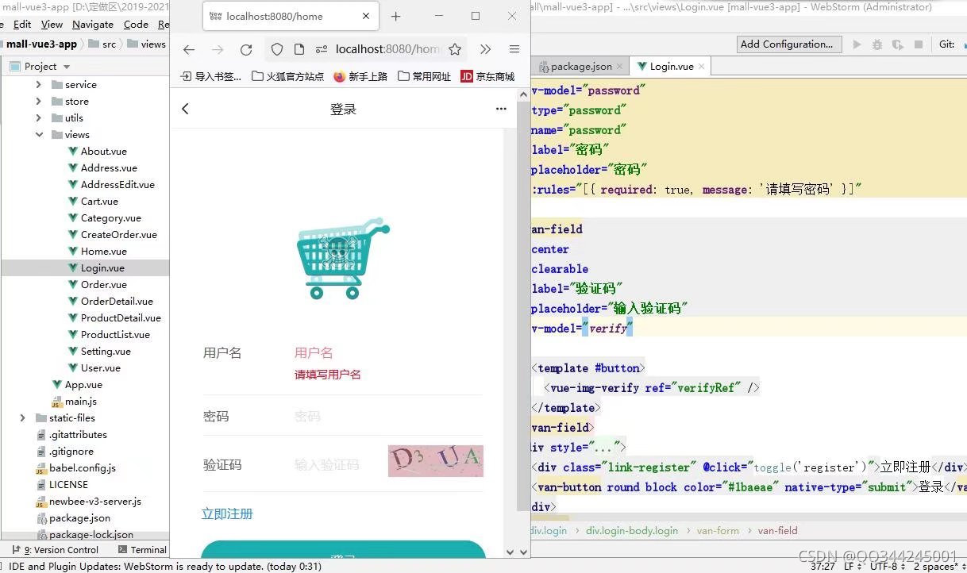
Task: Click the Debug bug icon in WebStorm
Action: tap(877, 44)
